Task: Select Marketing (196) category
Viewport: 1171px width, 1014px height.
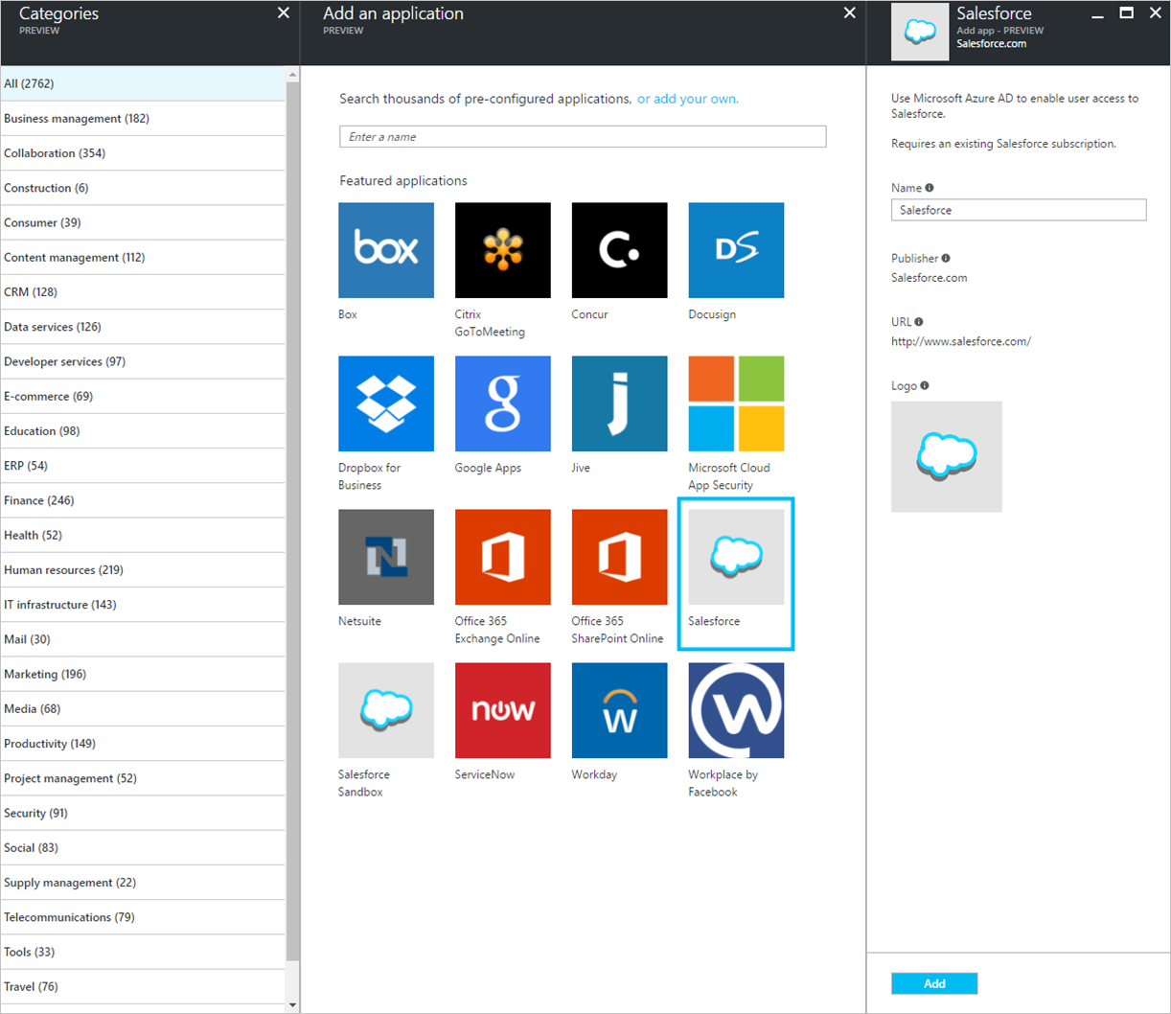Action: click(143, 674)
